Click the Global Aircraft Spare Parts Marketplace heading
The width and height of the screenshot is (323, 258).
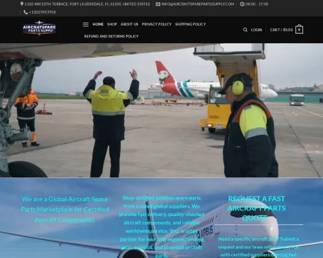coord(65,209)
